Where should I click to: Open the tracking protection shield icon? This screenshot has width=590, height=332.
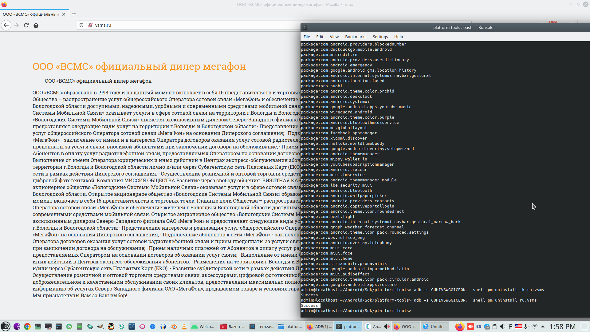(x=81, y=25)
